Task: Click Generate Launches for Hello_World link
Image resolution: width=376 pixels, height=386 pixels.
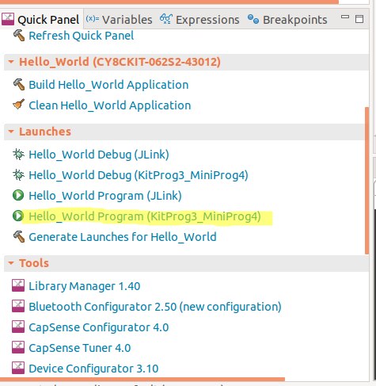Action: point(123,237)
